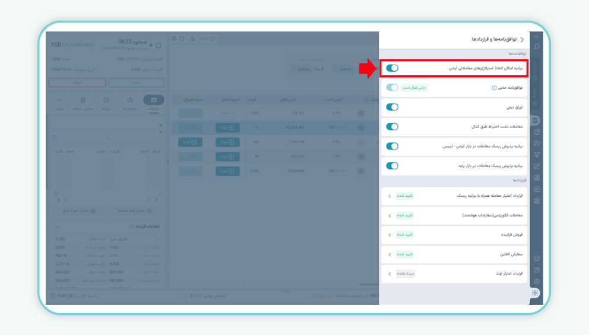589x335 pixels.
Task: Click info icon beside توافق‌نامه حامی
Action: [493, 88]
